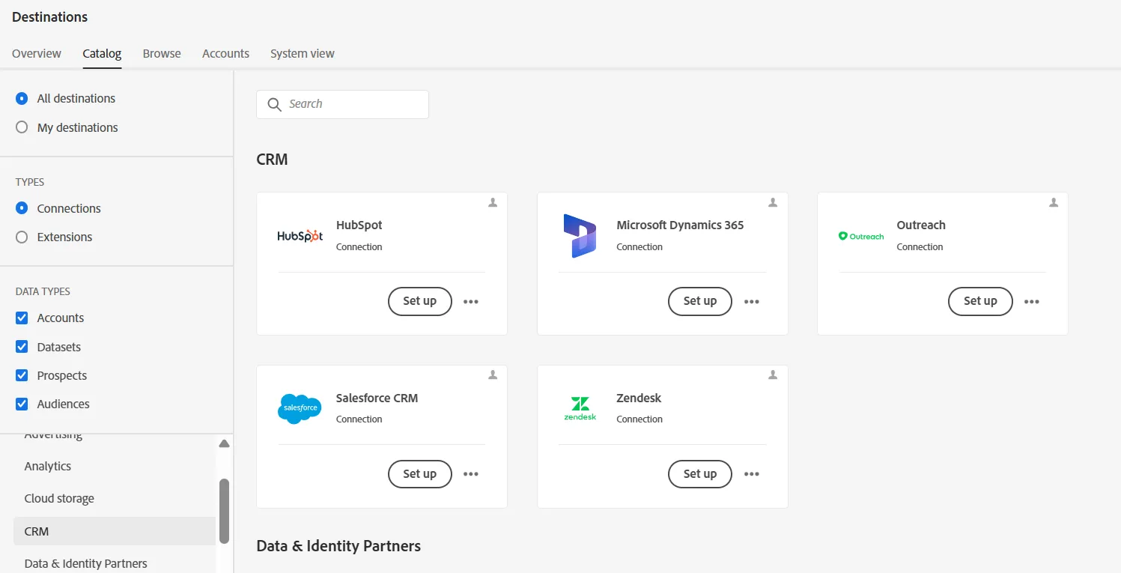Toggle the Audiences checkbox
1121x573 pixels.
pyautogui.click(x=22, y=404)
